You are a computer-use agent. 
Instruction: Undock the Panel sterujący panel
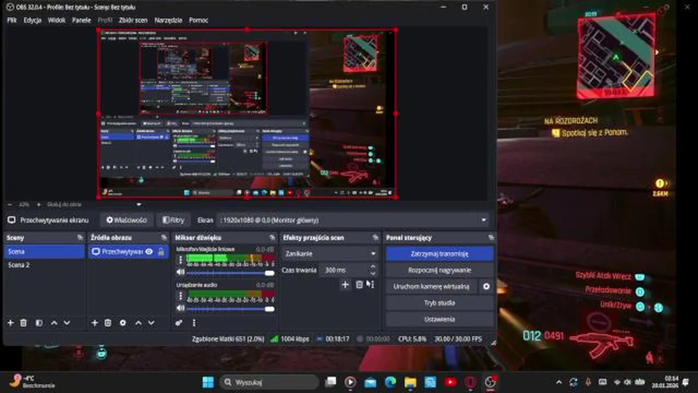[x=491, y=237]
